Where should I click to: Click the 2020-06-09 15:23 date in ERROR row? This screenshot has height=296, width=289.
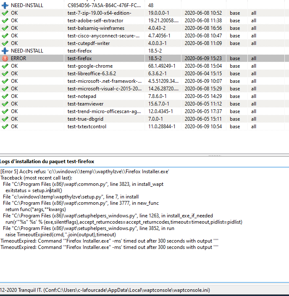[203, 58]
